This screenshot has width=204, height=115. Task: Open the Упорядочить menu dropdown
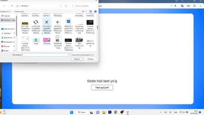5,11
